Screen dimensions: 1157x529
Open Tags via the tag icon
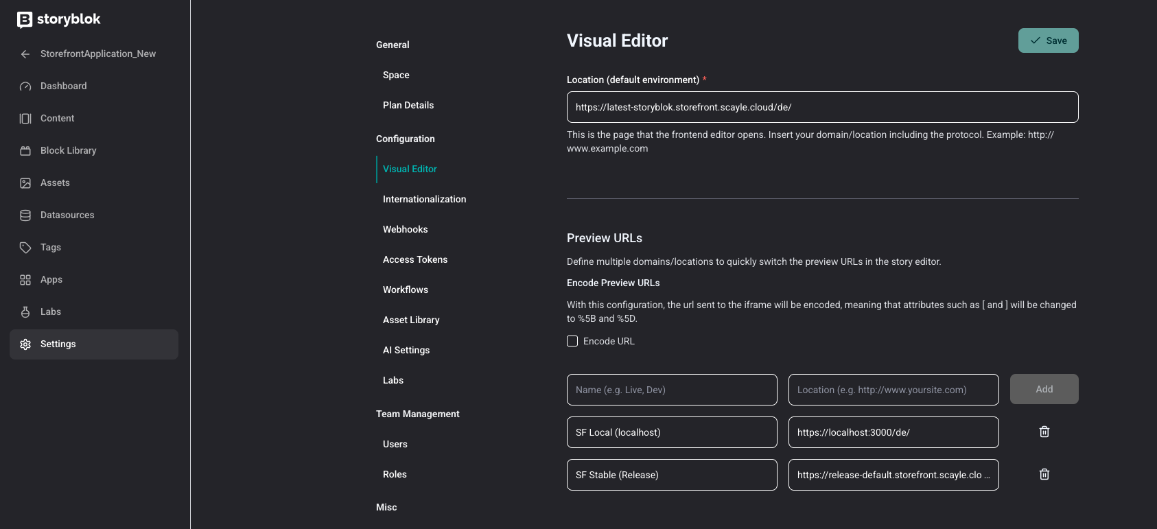25,248
